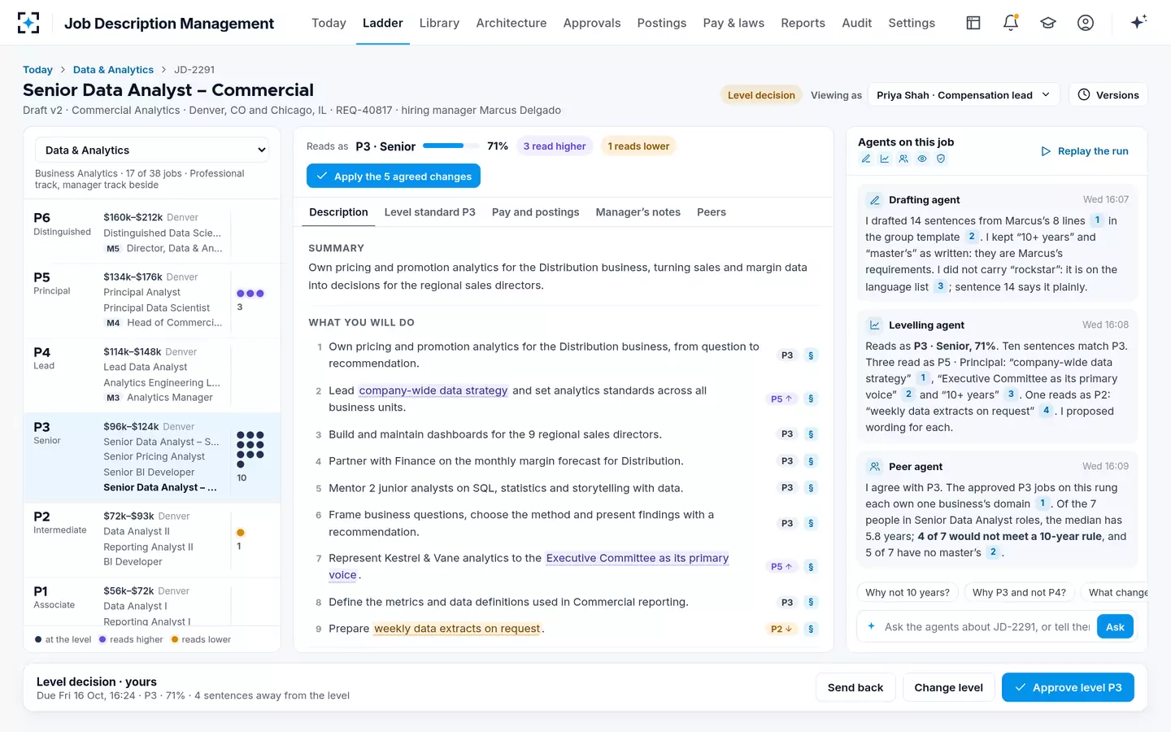The image size is (1171, 732).
Task: Open the Data & Analytics job family dropdown
Action: pos(152,150)
